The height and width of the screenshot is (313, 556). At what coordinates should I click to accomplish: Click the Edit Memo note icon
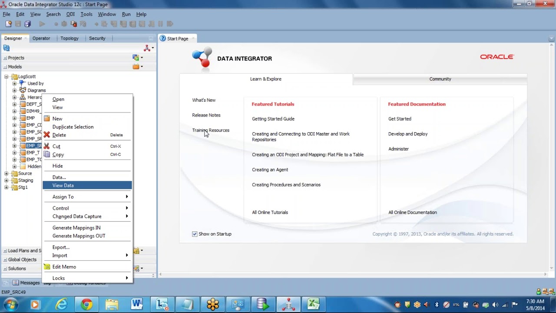(x=47, y=266)
